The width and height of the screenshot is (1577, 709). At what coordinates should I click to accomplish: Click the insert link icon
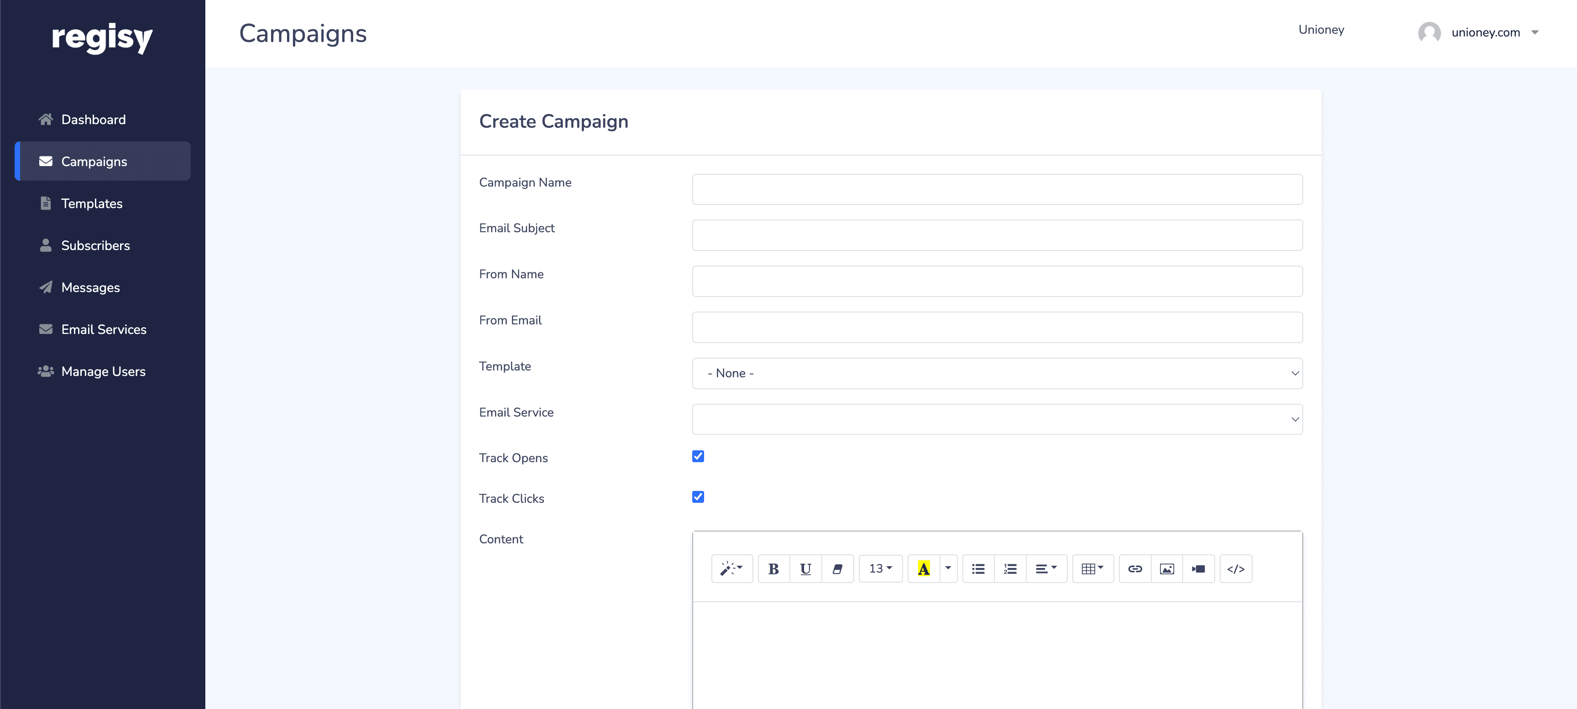point(1134,569)
